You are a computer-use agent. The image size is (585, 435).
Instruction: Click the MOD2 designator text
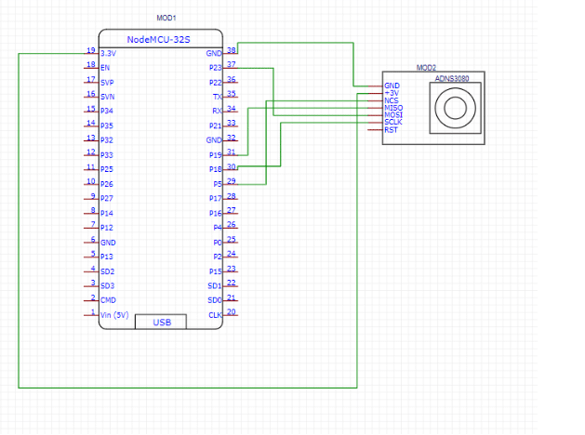(426, 68)
